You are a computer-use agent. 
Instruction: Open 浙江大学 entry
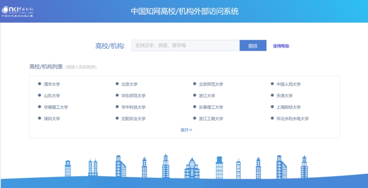pos(207,96)
